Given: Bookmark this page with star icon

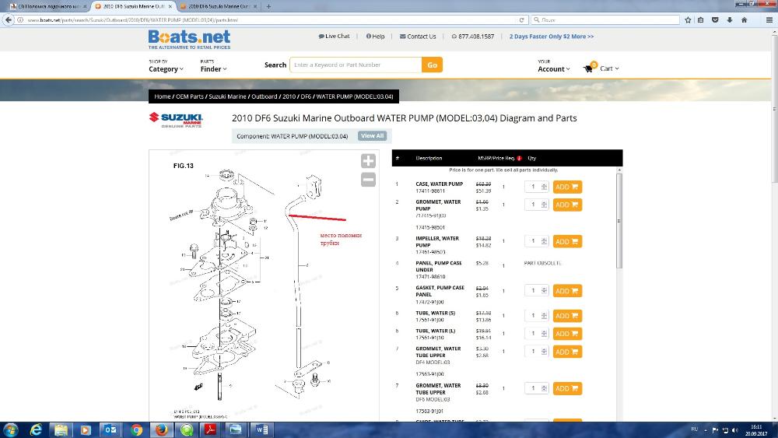Looking at the screenshot, I should coord(688,19).
